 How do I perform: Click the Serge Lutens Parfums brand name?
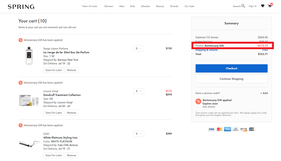56,48
